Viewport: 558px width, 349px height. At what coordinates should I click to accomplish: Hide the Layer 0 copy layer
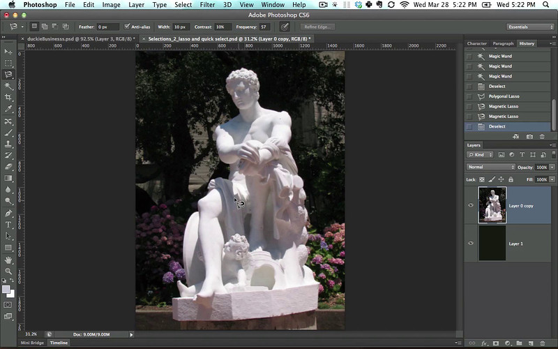(x=471, y=205)
